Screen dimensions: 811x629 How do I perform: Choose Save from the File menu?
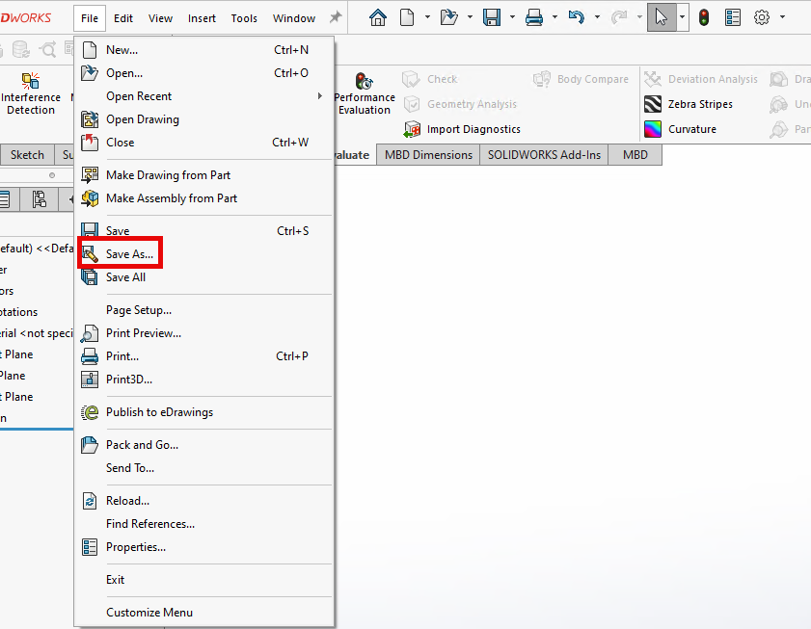[204, 231]
